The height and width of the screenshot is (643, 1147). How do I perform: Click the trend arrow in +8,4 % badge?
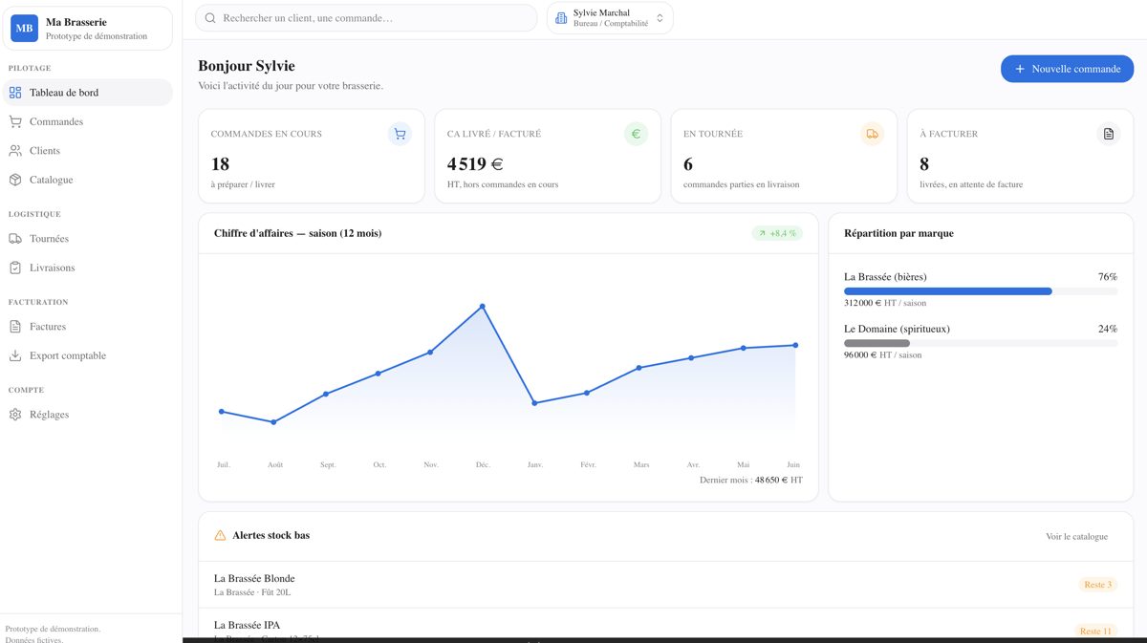point(762,233)
